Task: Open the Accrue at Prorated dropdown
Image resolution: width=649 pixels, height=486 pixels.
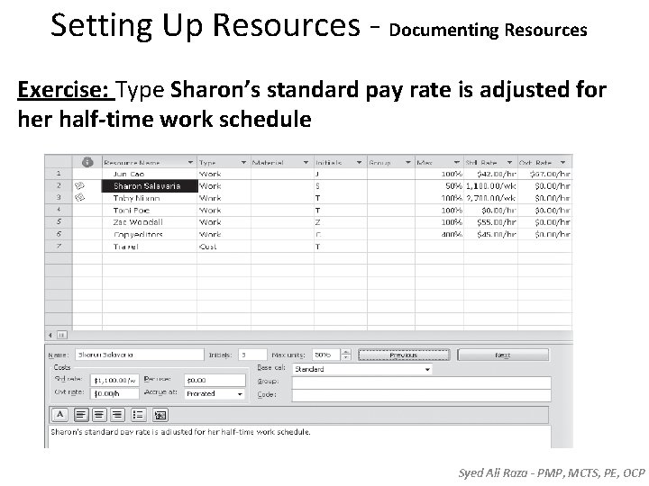Action: [240, 394]
